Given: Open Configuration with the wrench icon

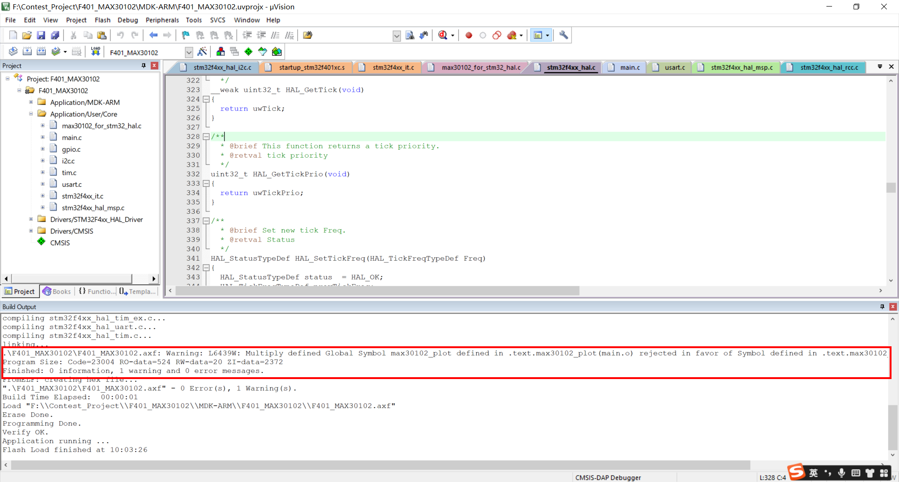Looking at the screenshot, I should (x=564, y=35).
